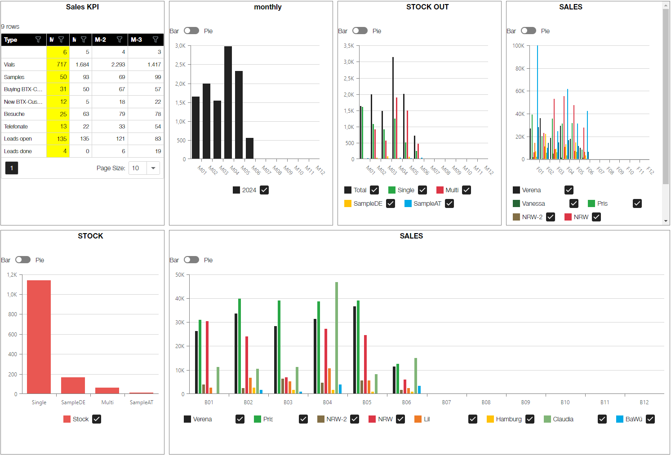Uncheck the Stock series checkbox
This screenshot has width=671, height=455.
[97, 419]
